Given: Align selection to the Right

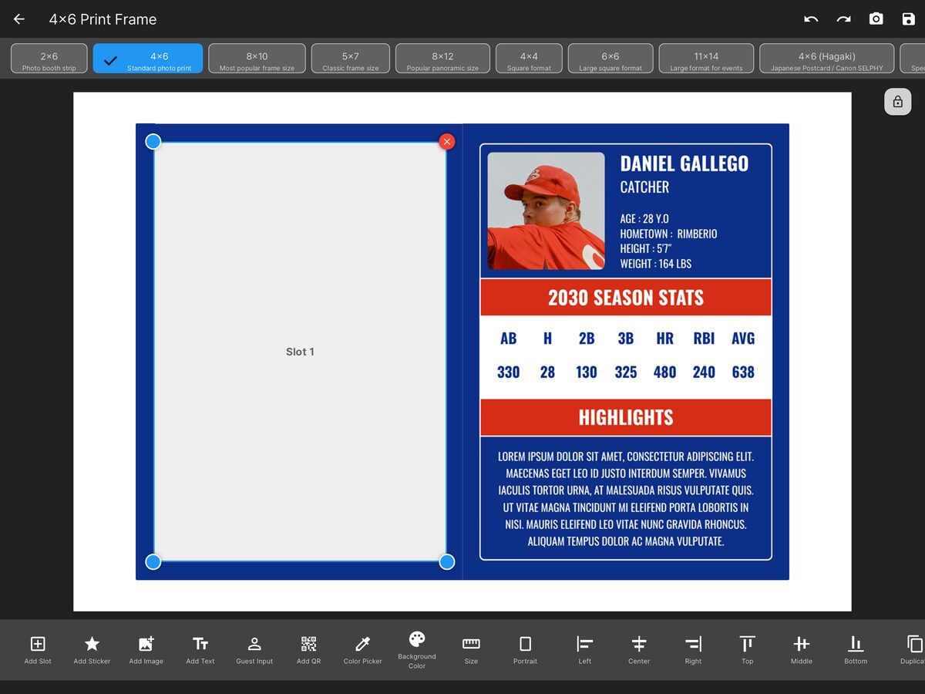Looking at the screenshot, I should [x=693, y=650].
